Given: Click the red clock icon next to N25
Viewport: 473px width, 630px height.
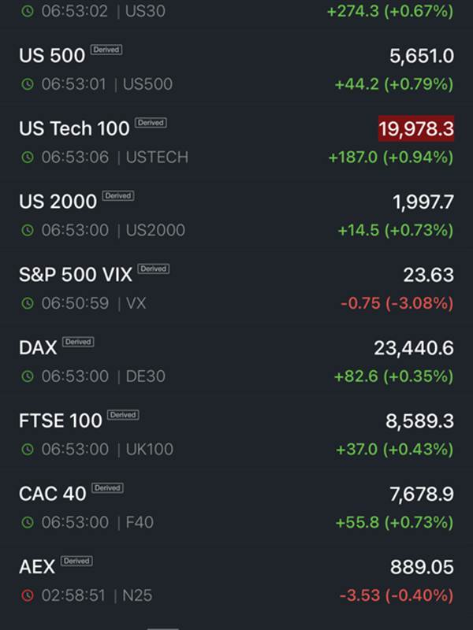Looking at the screenshot, I should coord(28,595).
